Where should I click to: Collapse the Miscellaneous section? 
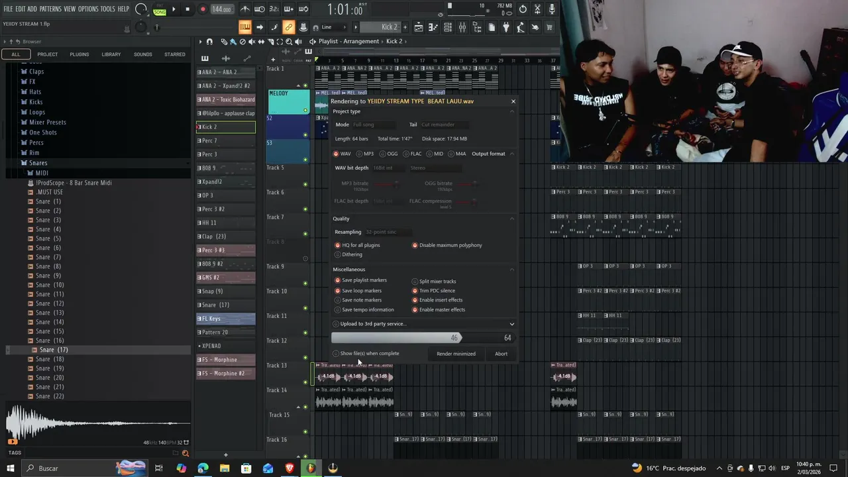pos(511,270)
